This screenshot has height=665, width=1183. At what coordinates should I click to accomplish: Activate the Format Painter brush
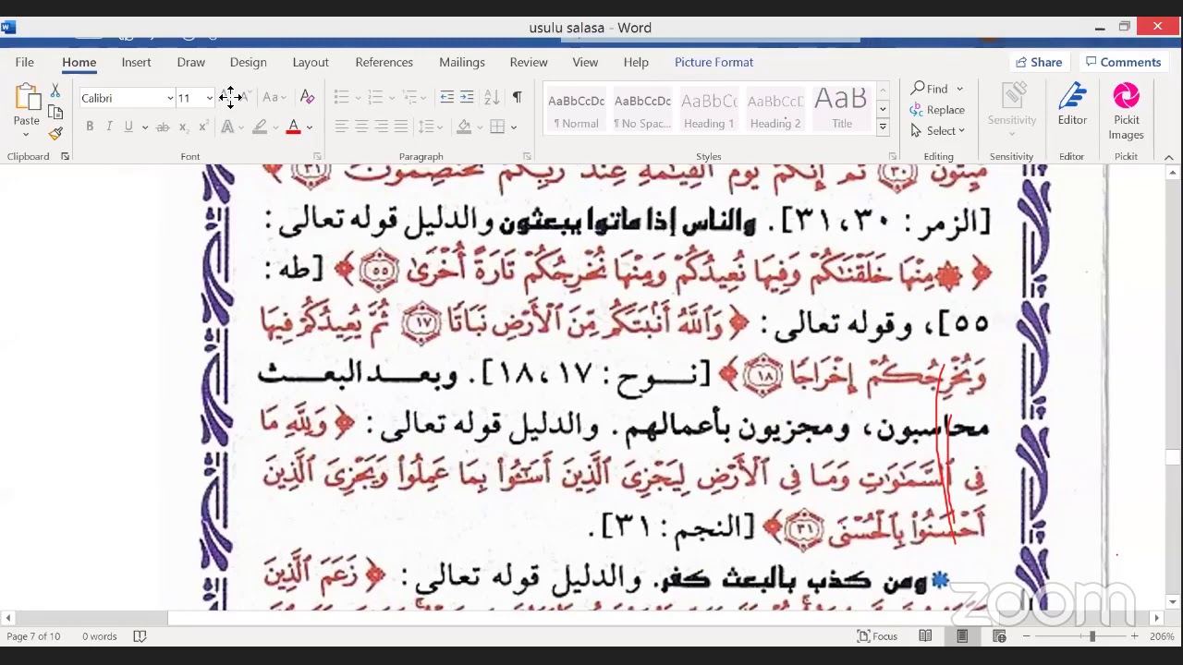55,134
